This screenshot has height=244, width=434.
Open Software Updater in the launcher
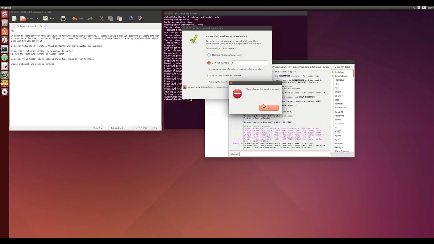pos(4,75)
